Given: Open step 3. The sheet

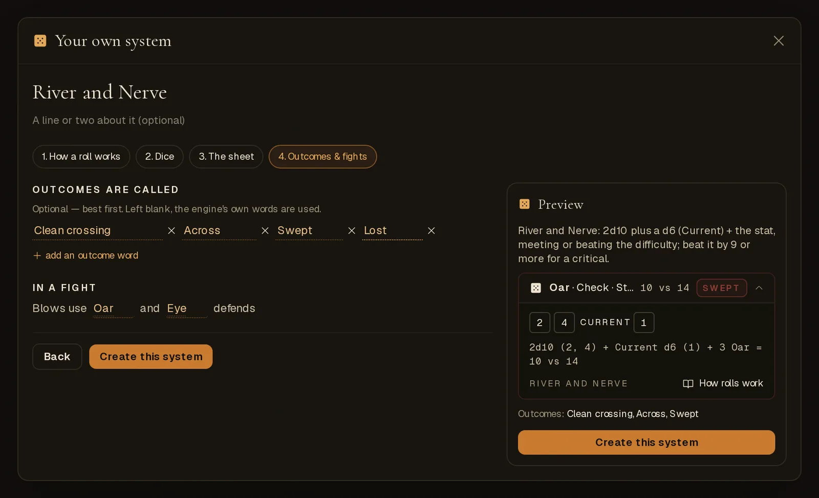Looking at the screenshot, I should 226,157.
